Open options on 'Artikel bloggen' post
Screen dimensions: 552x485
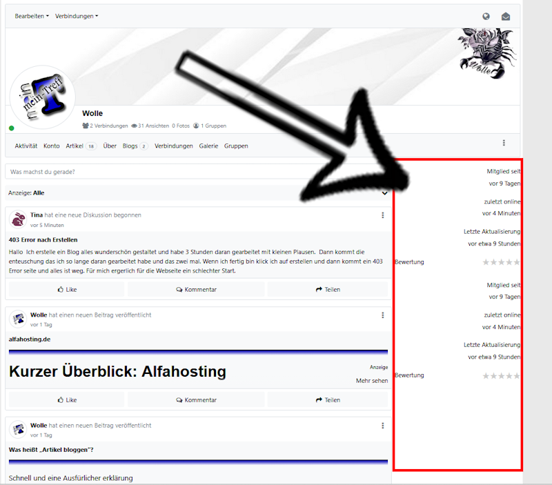383,426
